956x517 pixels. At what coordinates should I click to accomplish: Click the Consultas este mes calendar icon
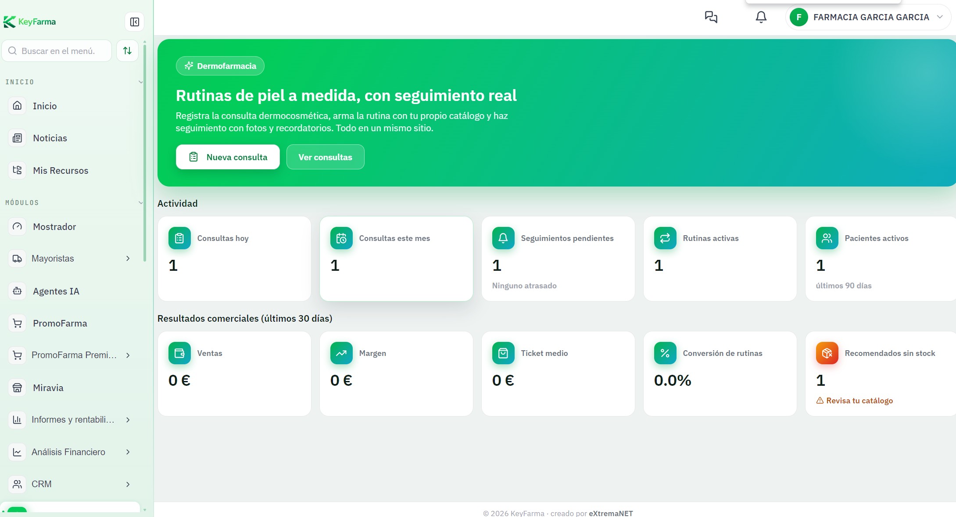click(x=341, y=238)
